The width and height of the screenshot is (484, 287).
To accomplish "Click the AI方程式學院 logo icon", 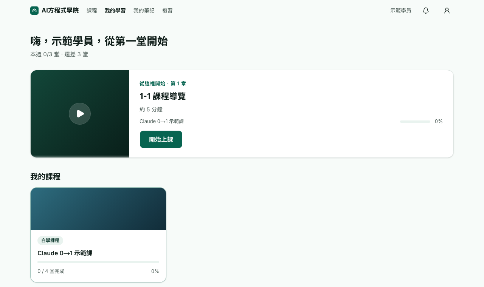I will pos(34,11).
